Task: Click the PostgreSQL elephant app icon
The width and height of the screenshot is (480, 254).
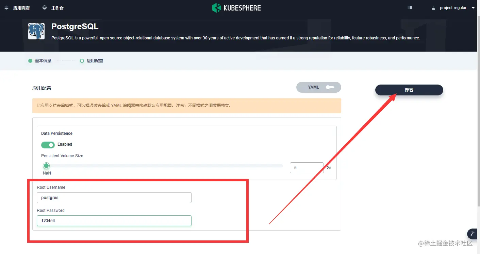Action: pos(36,31)
